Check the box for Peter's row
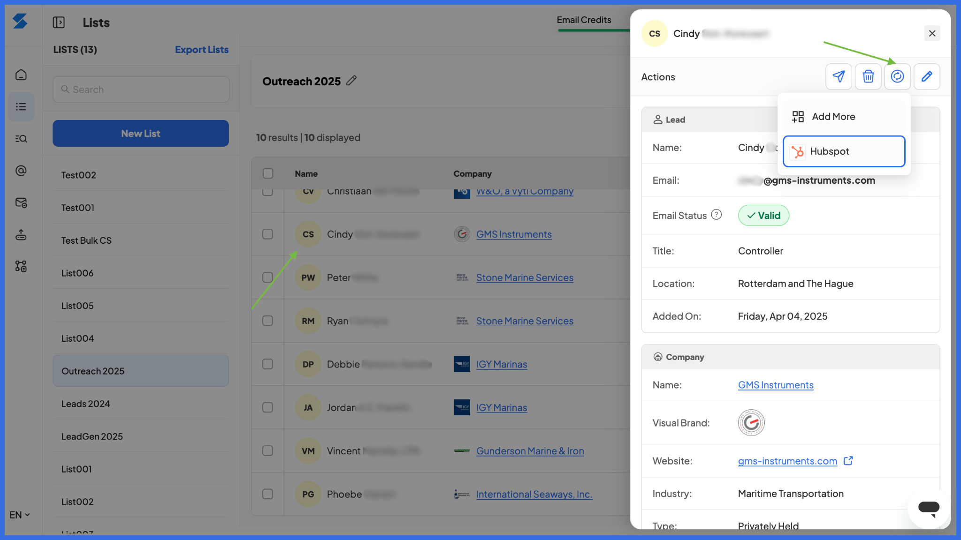The image size is (961, 540). coord(267,277)
